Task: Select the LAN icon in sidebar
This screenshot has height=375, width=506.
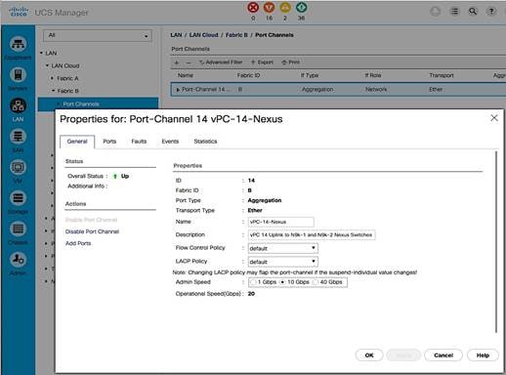Action: point(18,105)
